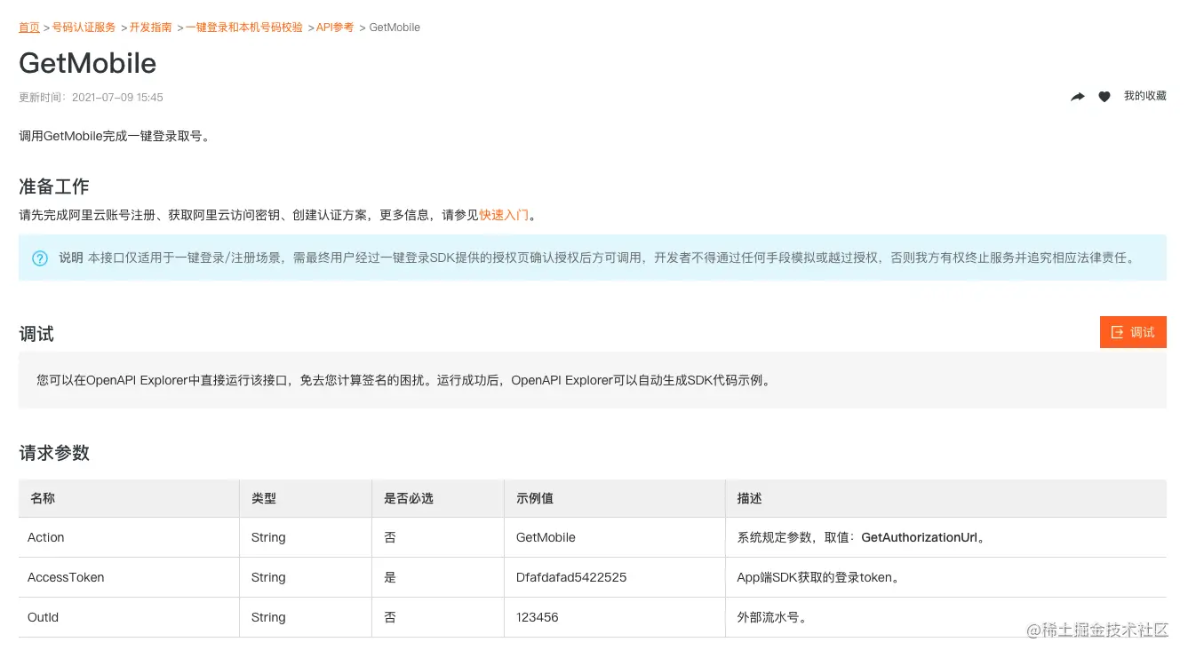Click the 否 required value for OutId

pos(390,617)
